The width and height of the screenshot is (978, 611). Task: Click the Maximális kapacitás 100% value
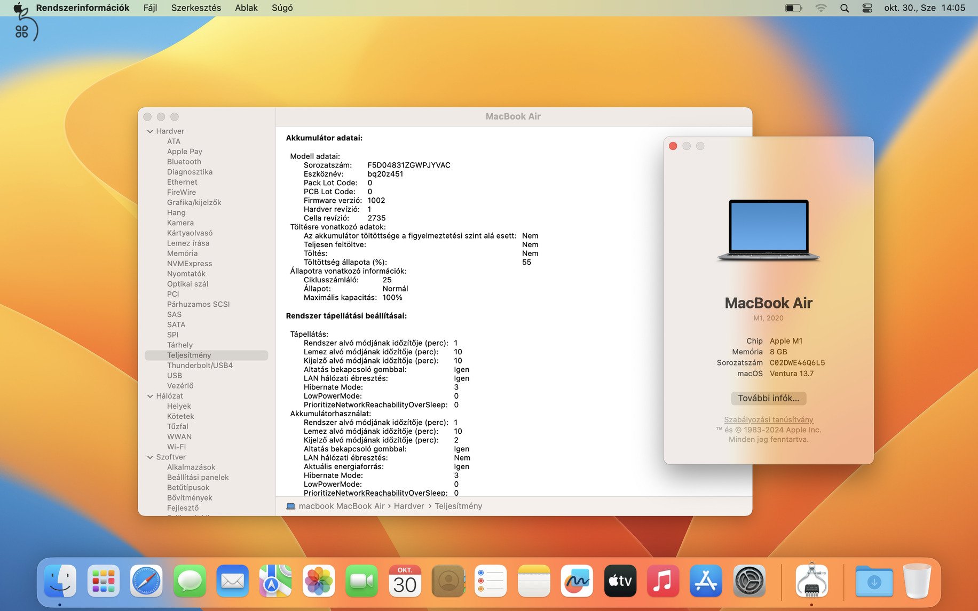pos(392,298)
